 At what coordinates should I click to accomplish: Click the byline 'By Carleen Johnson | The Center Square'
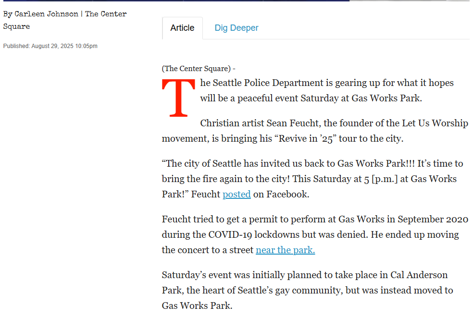[x=65, y=20]
